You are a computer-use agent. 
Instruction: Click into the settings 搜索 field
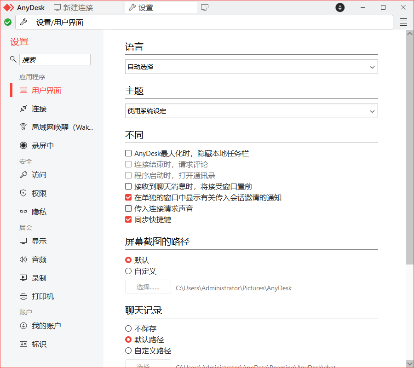tap(55, 59)
